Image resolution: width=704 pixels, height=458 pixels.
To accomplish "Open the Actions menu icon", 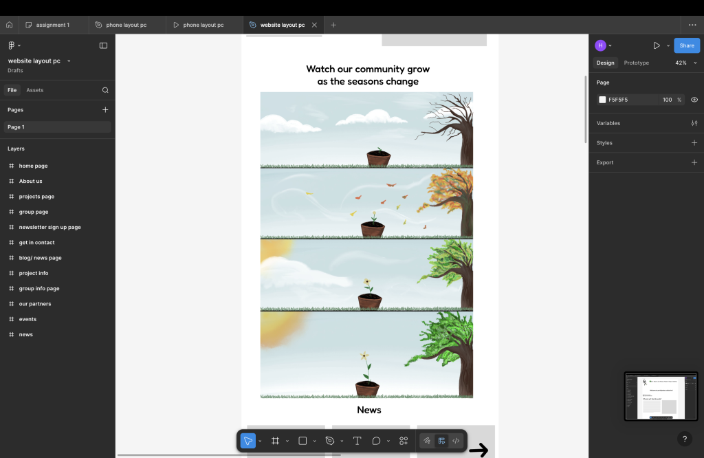I will click(404, 441).
